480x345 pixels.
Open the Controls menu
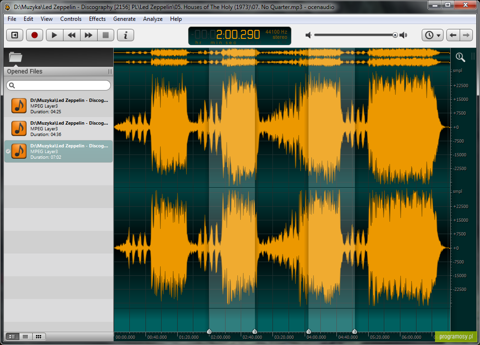(71, 19)
